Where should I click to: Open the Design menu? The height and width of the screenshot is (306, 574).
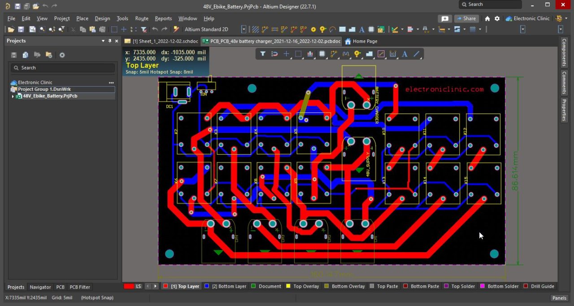click(x=102, y=18)
